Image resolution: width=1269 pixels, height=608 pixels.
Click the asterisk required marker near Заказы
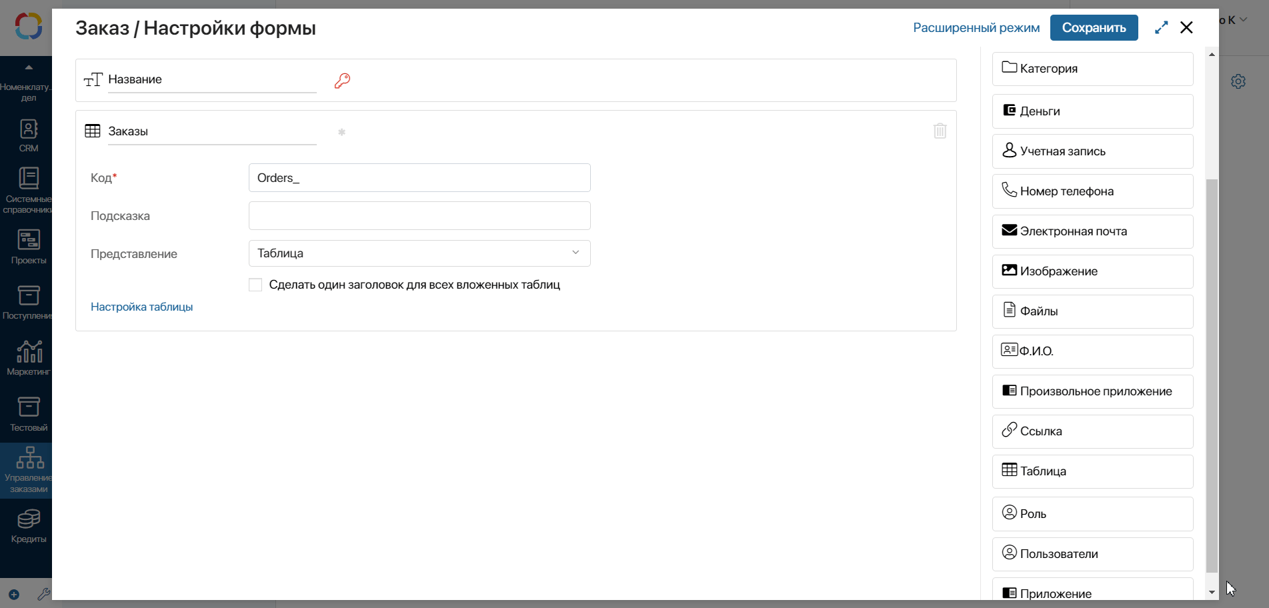341,132
